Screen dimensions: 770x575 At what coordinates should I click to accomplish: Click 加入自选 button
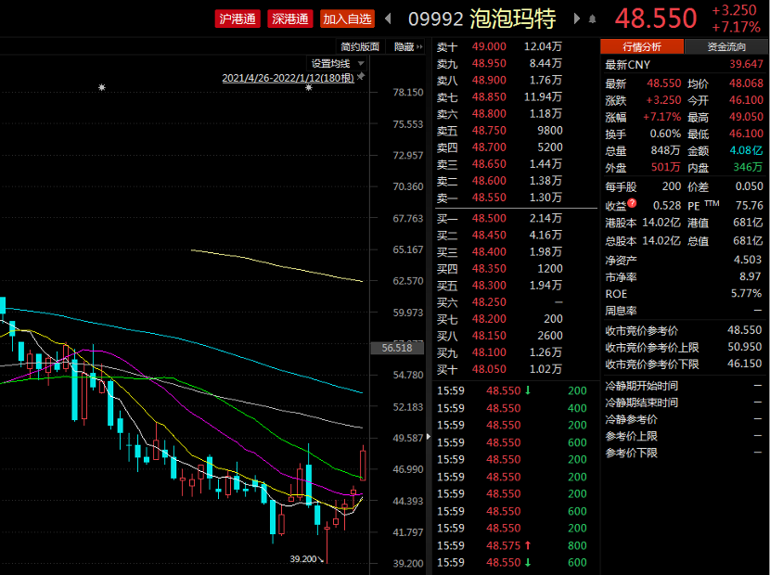348,19
